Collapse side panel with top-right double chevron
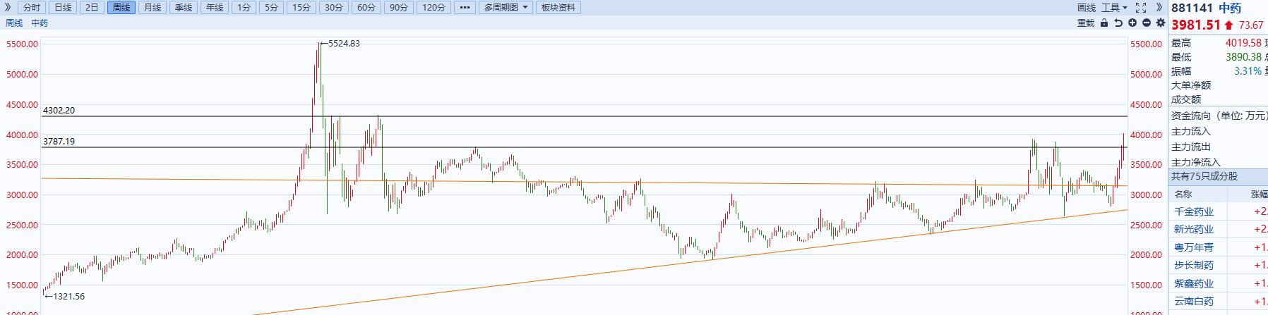1268x315 pixels. [x=1159, y=8]
